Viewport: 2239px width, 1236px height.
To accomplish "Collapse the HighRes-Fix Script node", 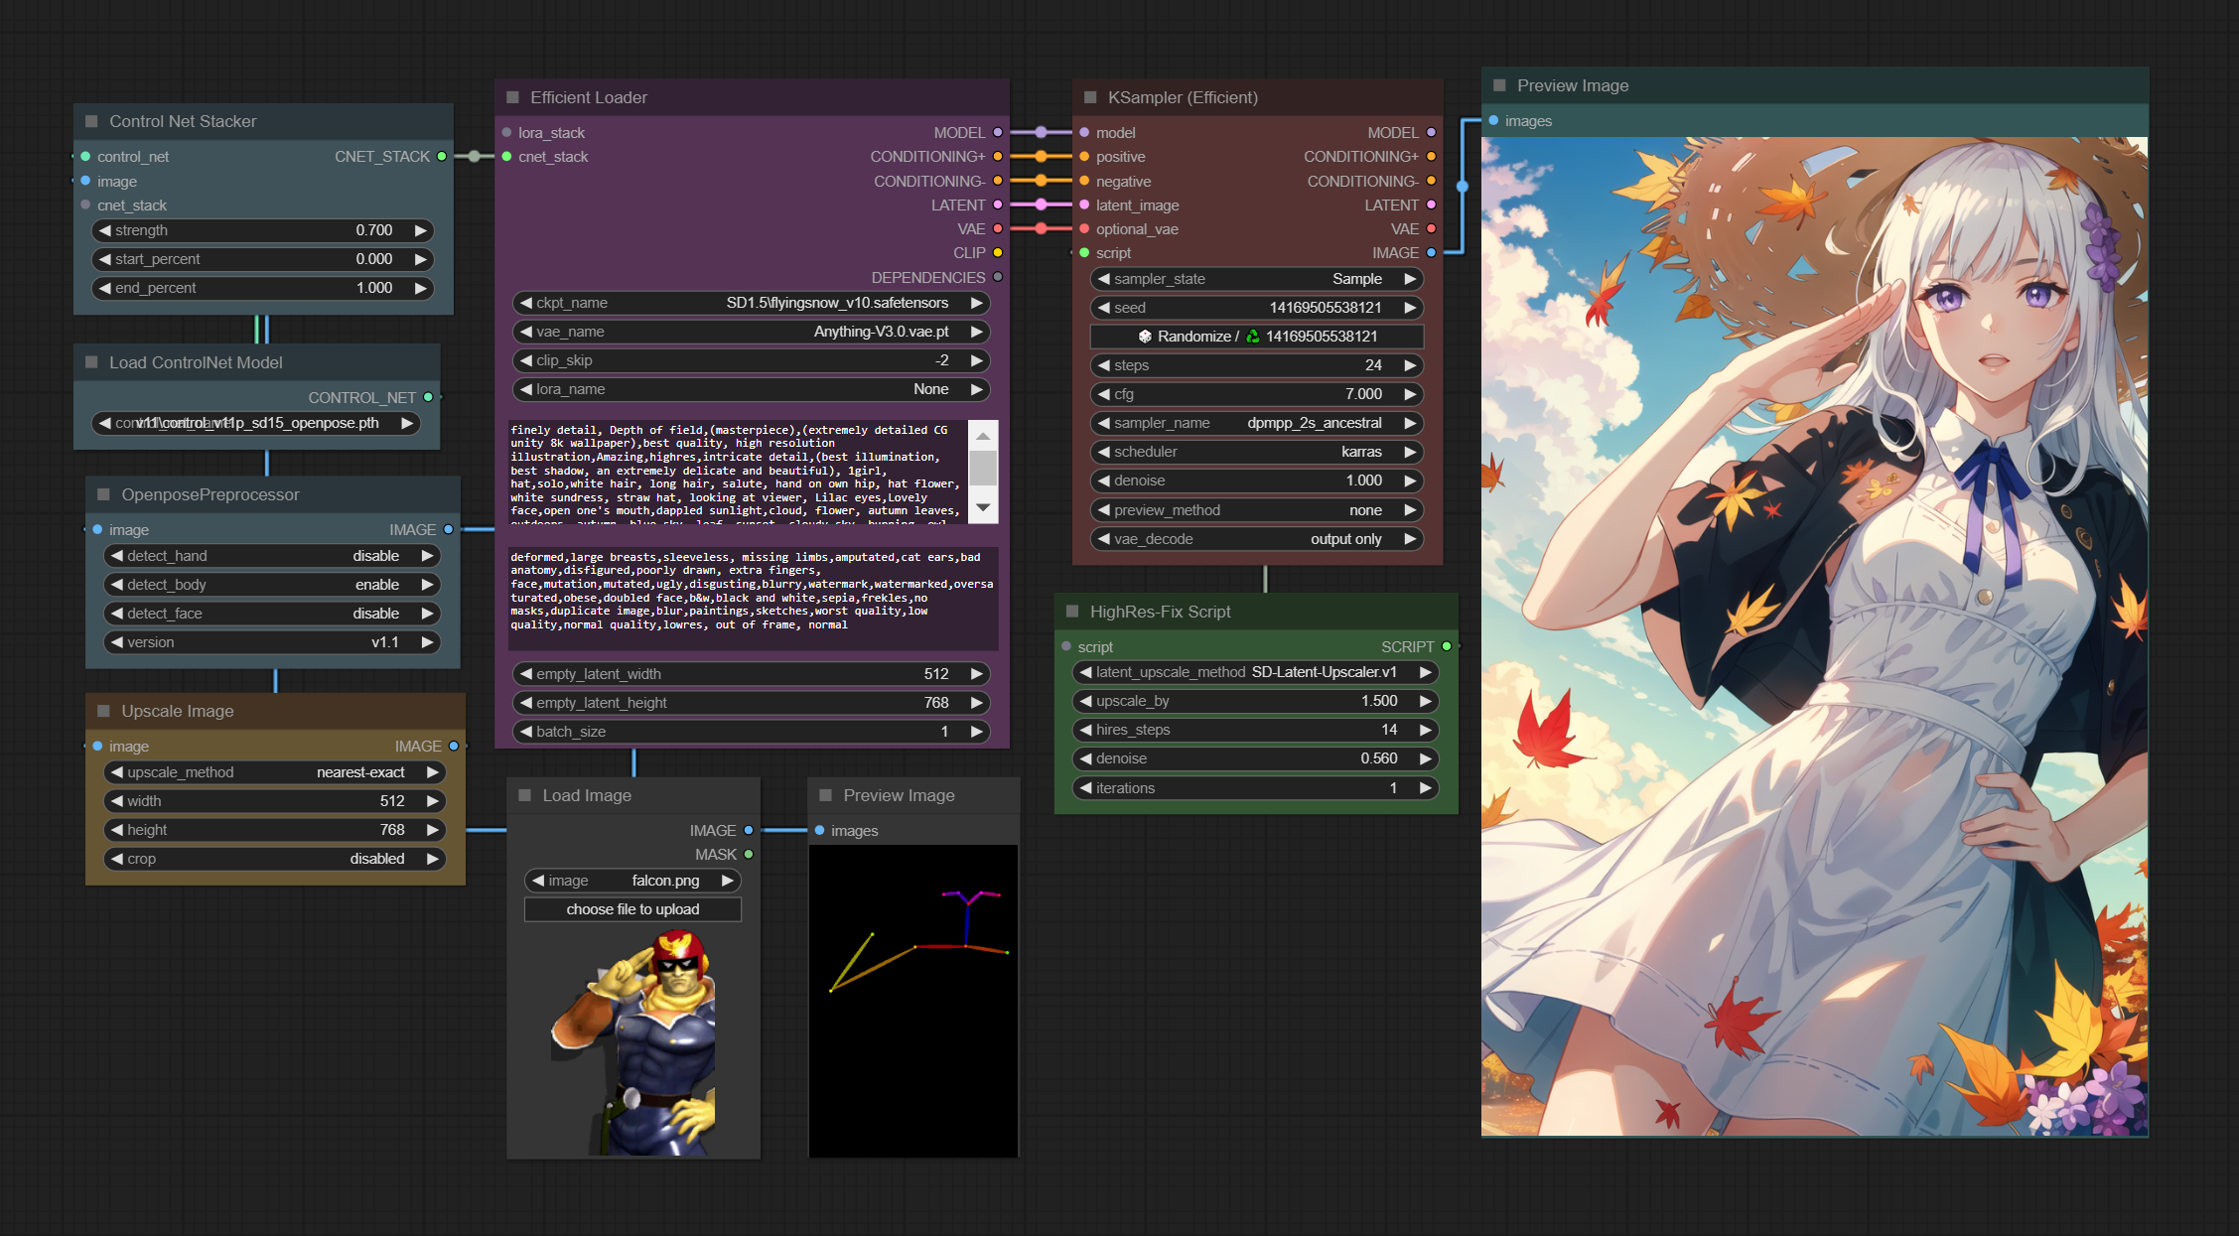I will tap(1072, 612).
